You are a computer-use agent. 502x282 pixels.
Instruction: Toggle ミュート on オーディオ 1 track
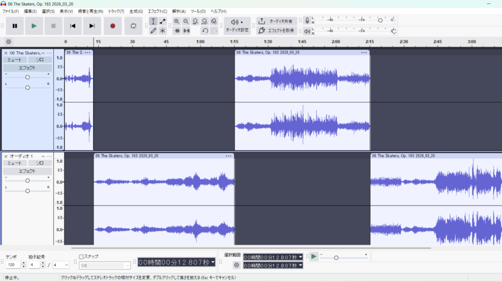point(14,163)
